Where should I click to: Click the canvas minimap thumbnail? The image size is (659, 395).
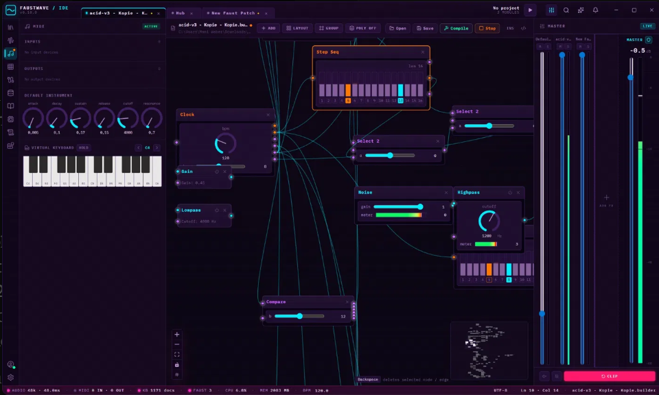coord(489,350)
